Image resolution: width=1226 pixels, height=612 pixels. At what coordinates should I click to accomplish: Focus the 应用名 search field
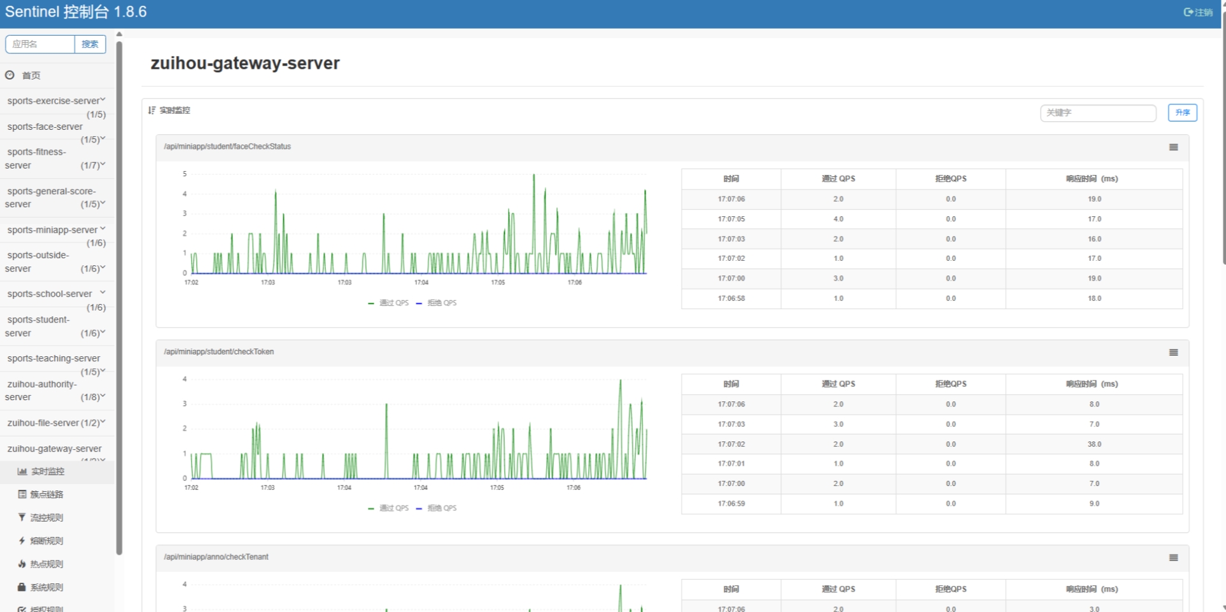coord(40,44)
